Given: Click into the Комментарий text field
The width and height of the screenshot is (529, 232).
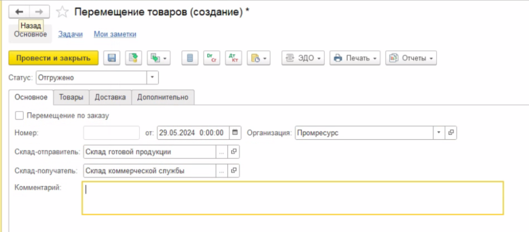Looking at the screenshot, I should (x=292, y=197).
